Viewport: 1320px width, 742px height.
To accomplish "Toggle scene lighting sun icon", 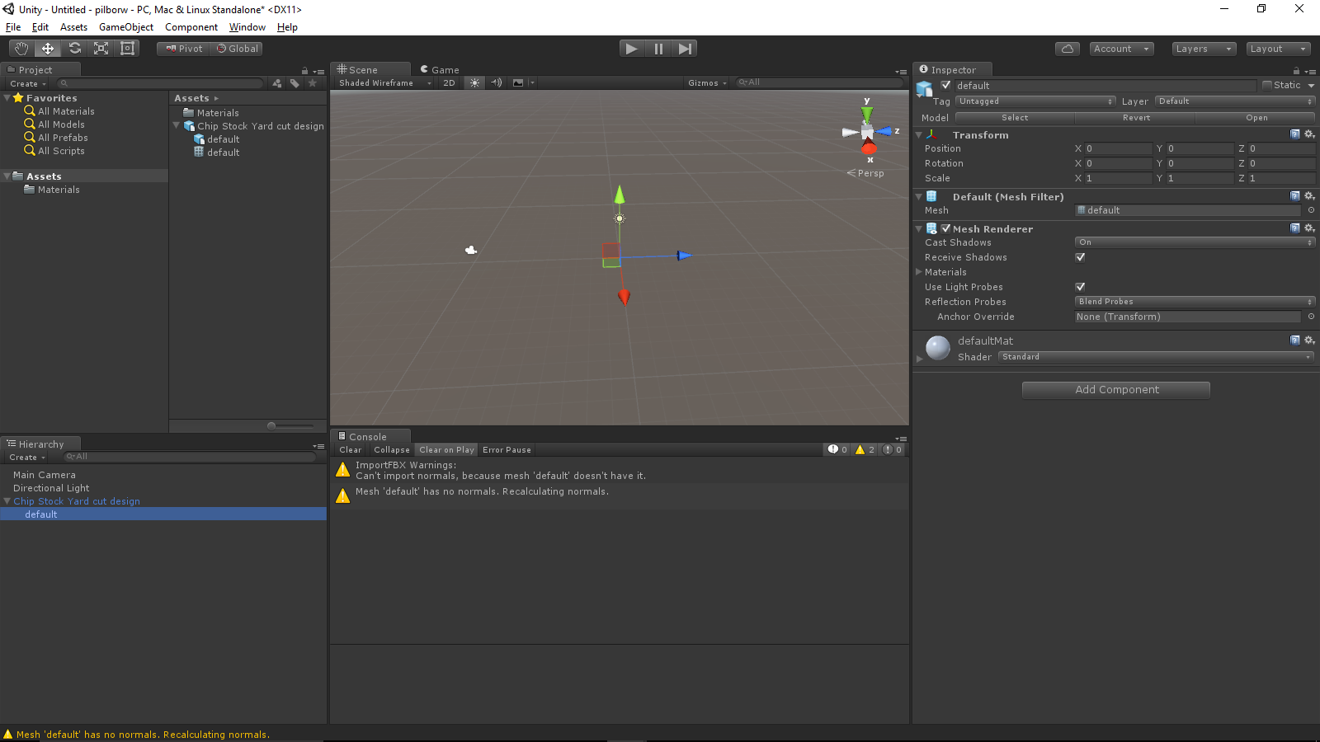I will 474,82.
